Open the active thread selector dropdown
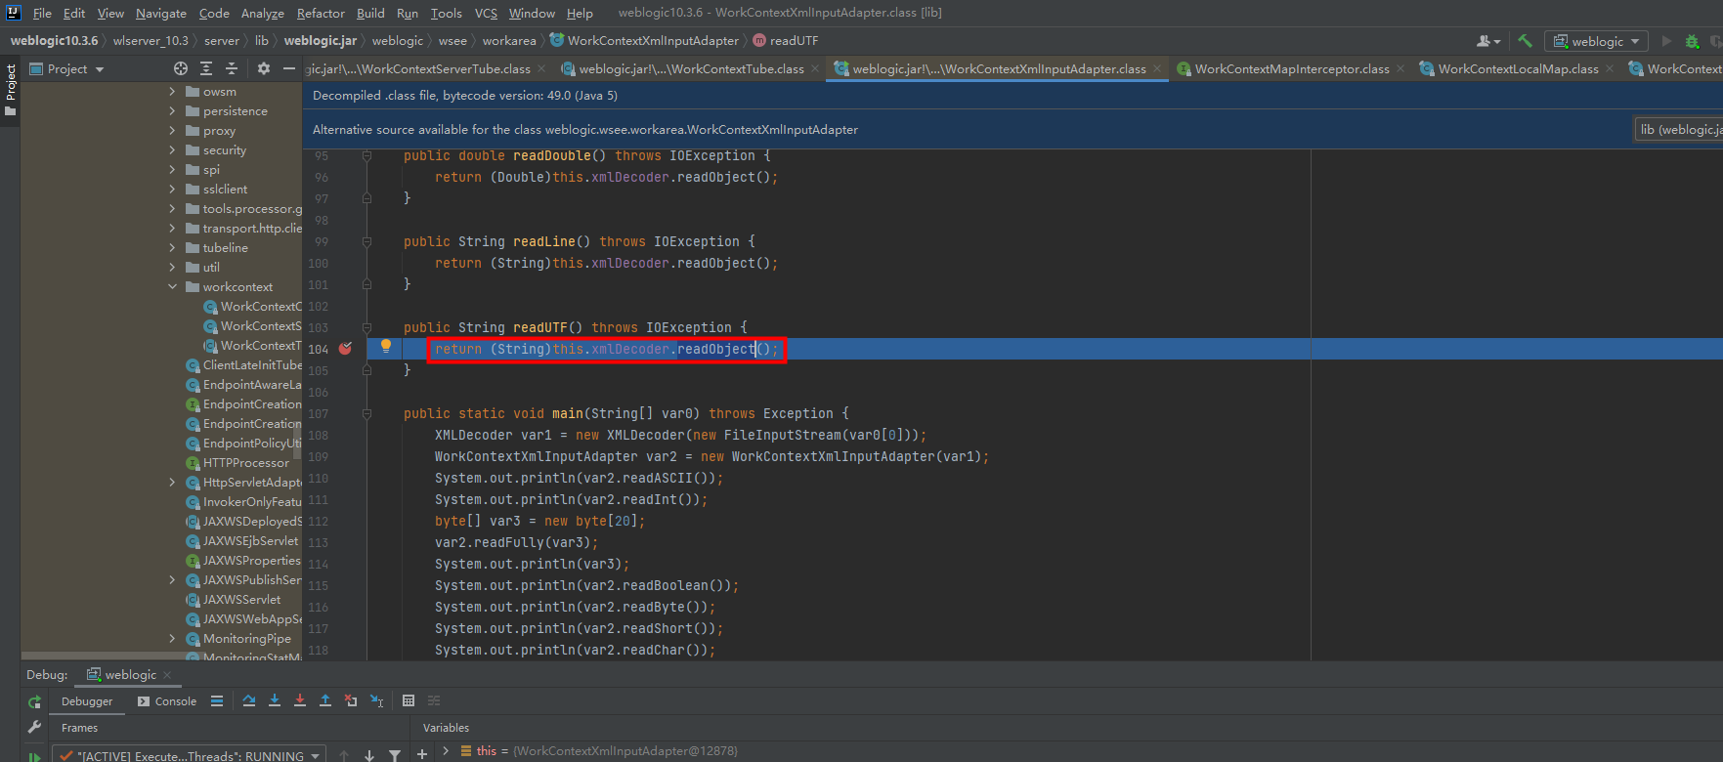The height and width of the screenshot is (762, 1723). coord(189,755)
